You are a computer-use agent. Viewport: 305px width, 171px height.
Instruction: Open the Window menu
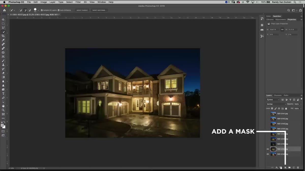coord(102,2)
